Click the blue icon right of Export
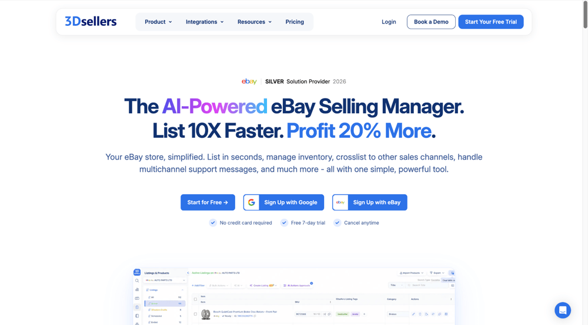 (x=452, y=273)
